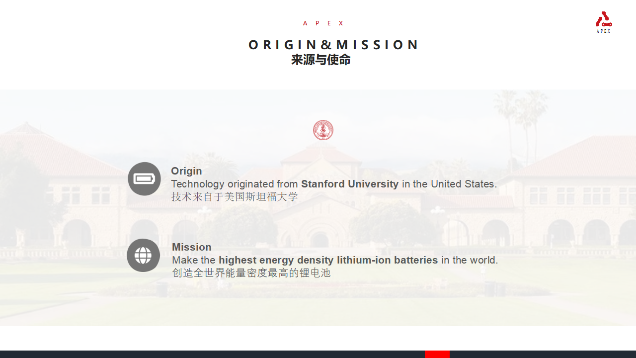636x358 pixels.
Task: Select the red APEX header text
Action: click(323, 23)
